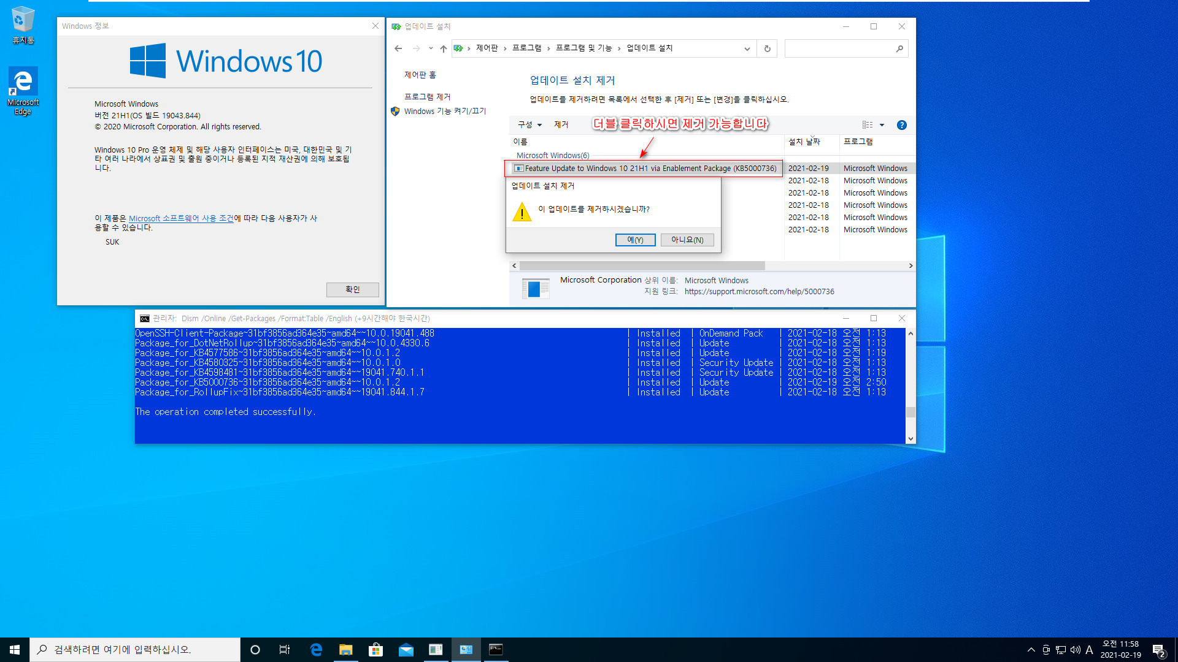The height and width of the screenshot is (662, 1178).
Task: Click the Control Panel search field
Action: coord(839,48)
